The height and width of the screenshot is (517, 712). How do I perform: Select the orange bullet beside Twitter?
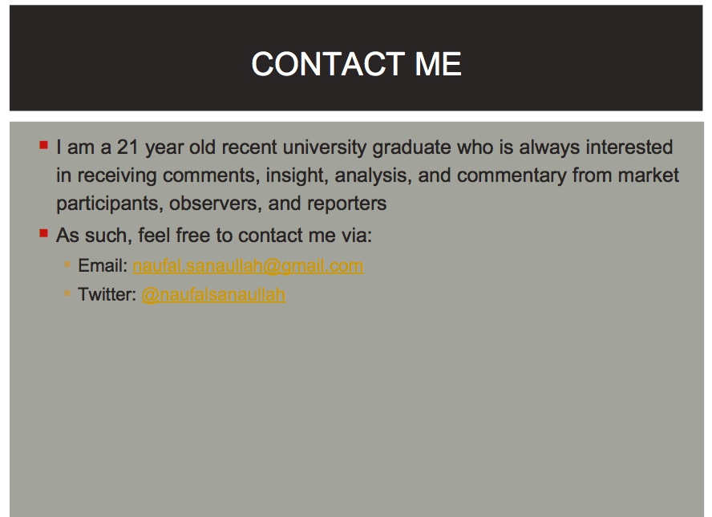[67, 293]
